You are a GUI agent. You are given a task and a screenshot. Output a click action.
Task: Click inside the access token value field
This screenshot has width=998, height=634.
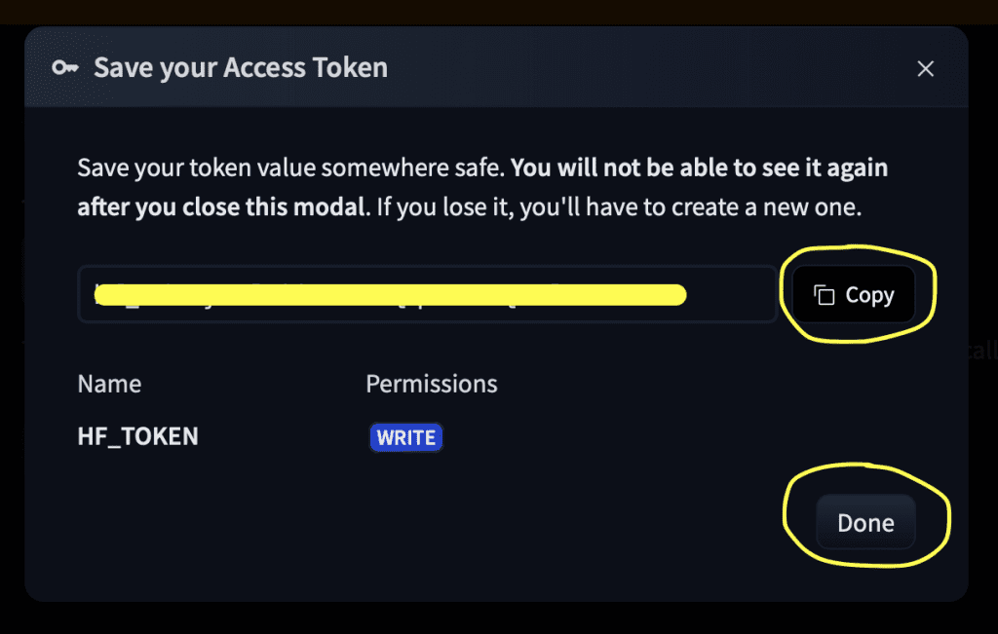coord(731,294)
